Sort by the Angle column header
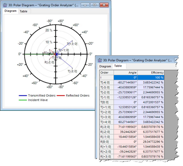The height and width of the screenshot is (166, 183). pyautogui.click(x=125, y=73)
